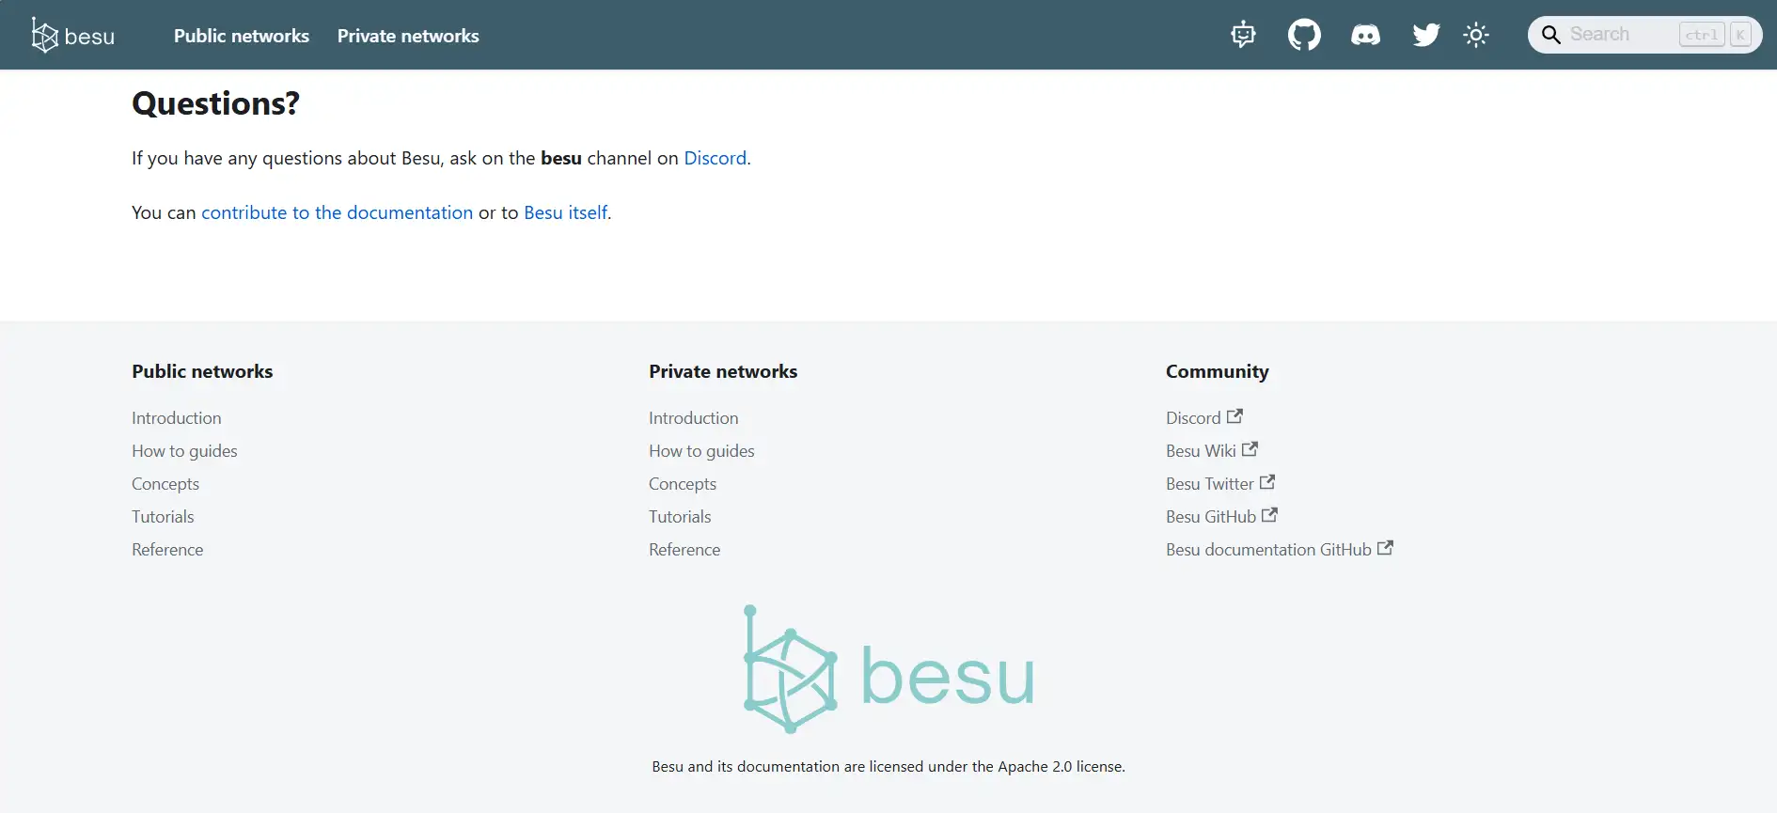The width and height of the screenshot is (1777, 813).
Task: Open the GitHub icon in header
Action: 1304,35
